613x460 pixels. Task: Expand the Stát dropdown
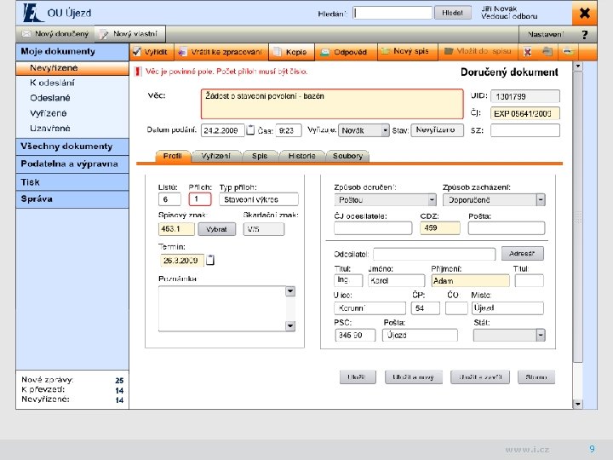click(x=541, y=335)
